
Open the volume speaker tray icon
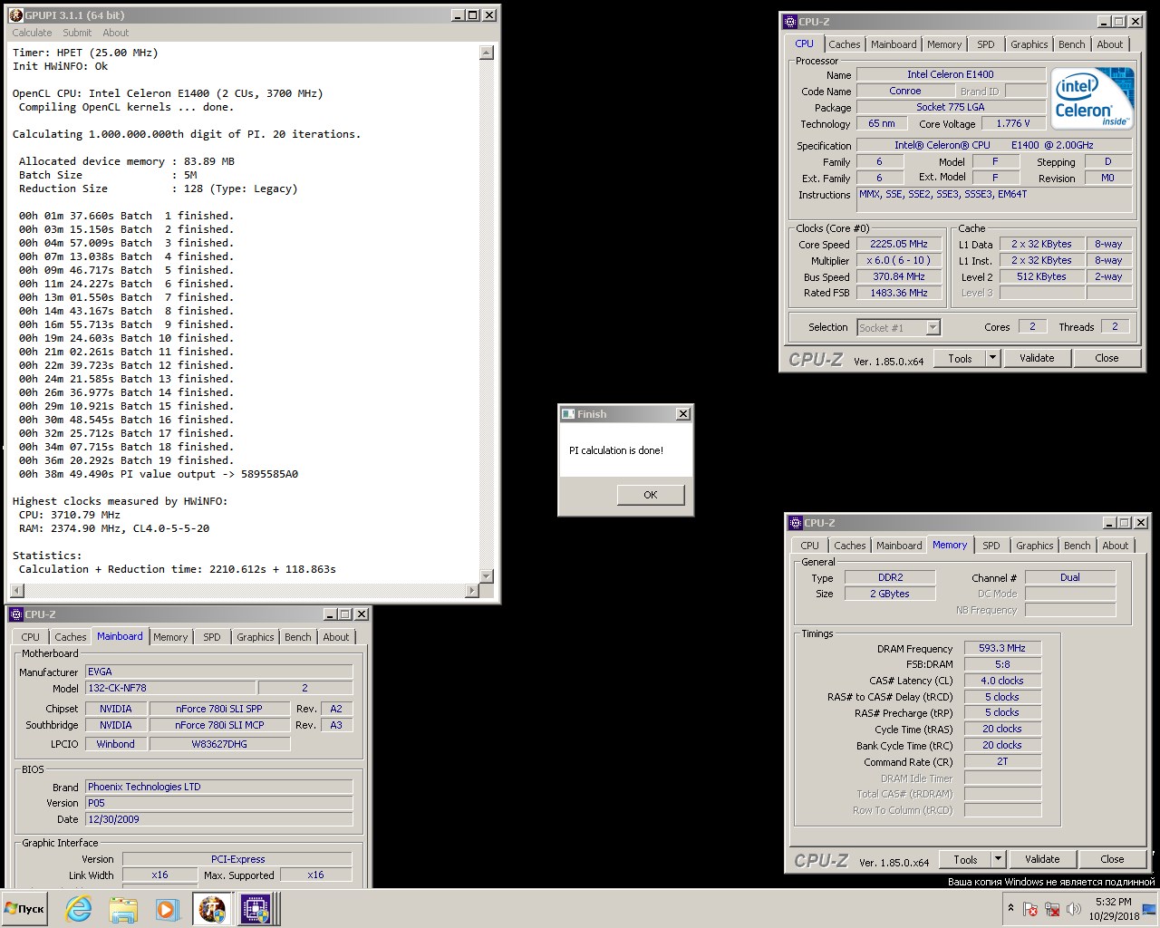[1074, 908]
